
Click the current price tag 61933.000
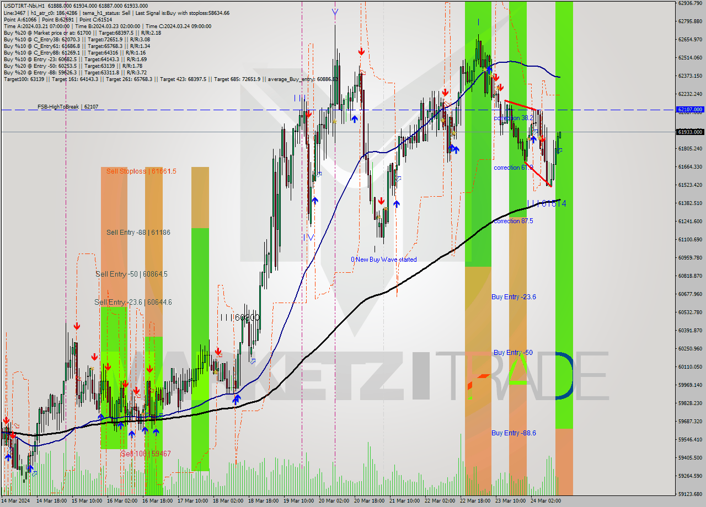(689, 132)
